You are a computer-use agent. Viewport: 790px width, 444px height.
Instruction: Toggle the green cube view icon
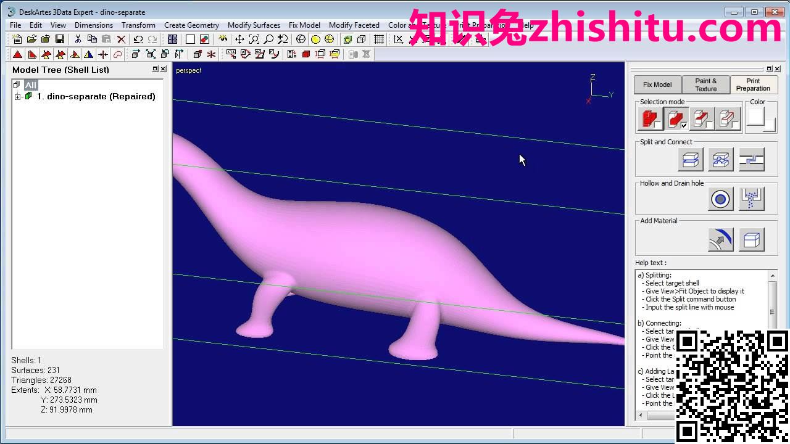tap(347, 39)
